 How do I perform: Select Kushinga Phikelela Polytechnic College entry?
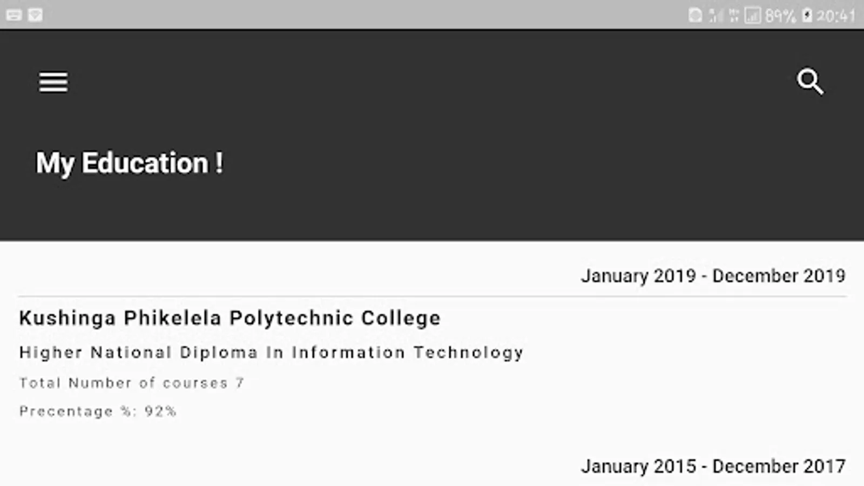[230, 318]
